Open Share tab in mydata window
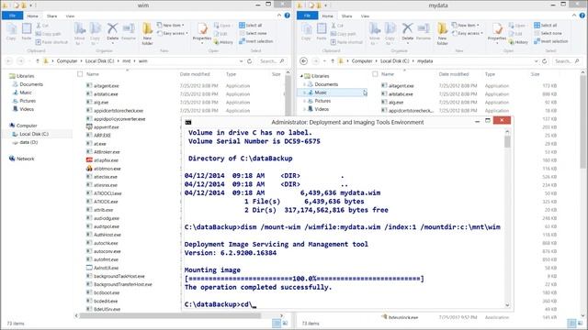The height and width of the screenshot is (330, 588). [x=347, y=16]
